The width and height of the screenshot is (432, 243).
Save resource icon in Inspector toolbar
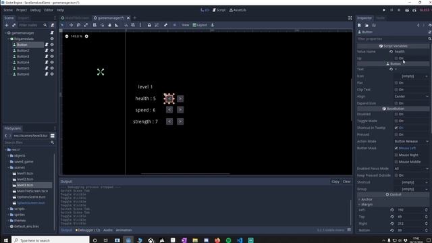tap(374, 26)
